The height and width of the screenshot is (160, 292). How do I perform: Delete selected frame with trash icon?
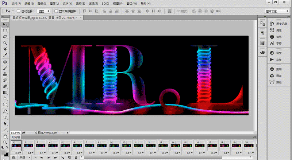point(76,157)
